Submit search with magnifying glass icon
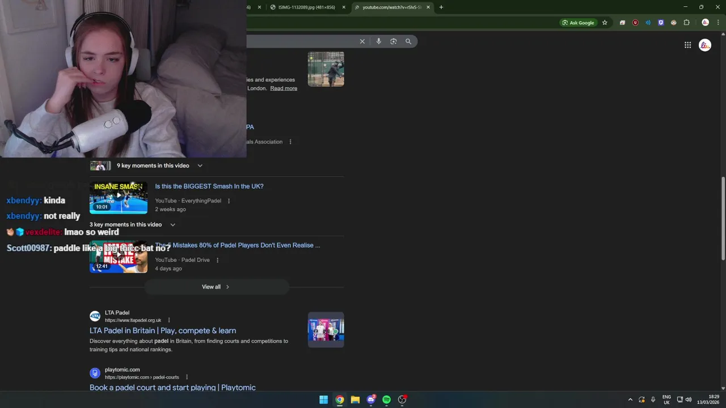Viewport: 726px width, 408px height. point(408,41)
